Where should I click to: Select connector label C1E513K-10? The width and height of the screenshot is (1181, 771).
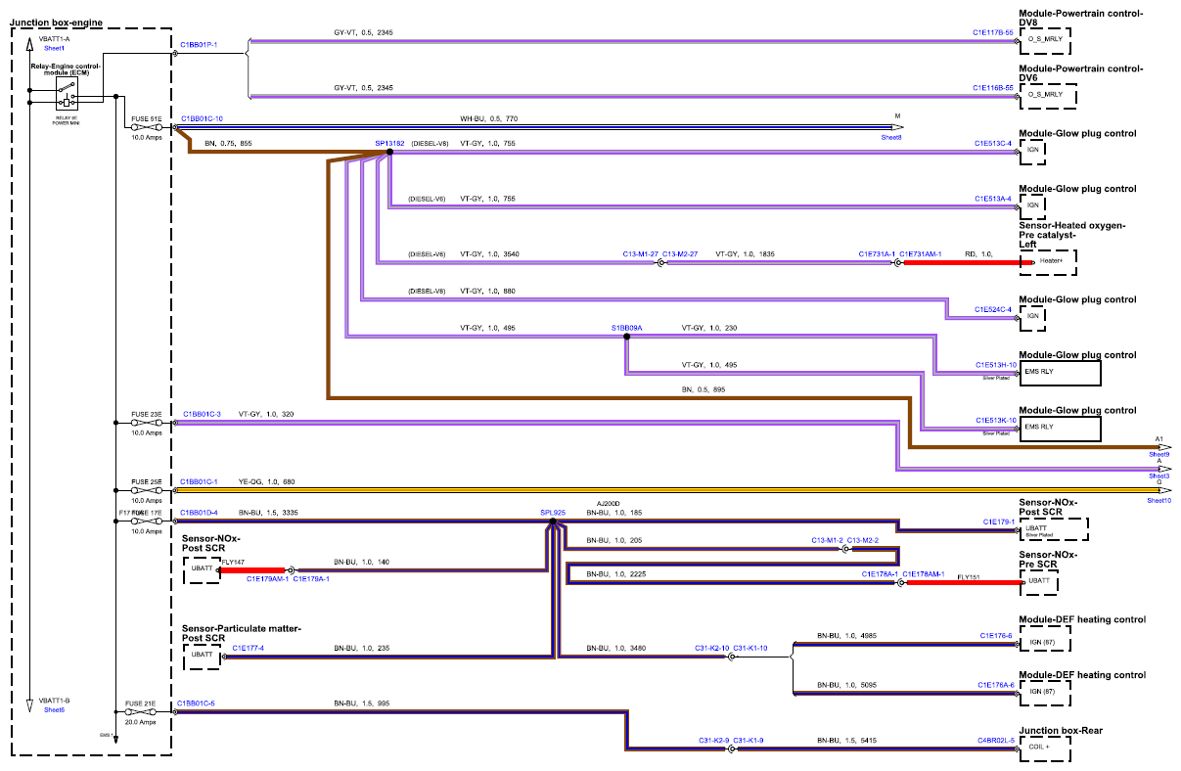point(996,420)
